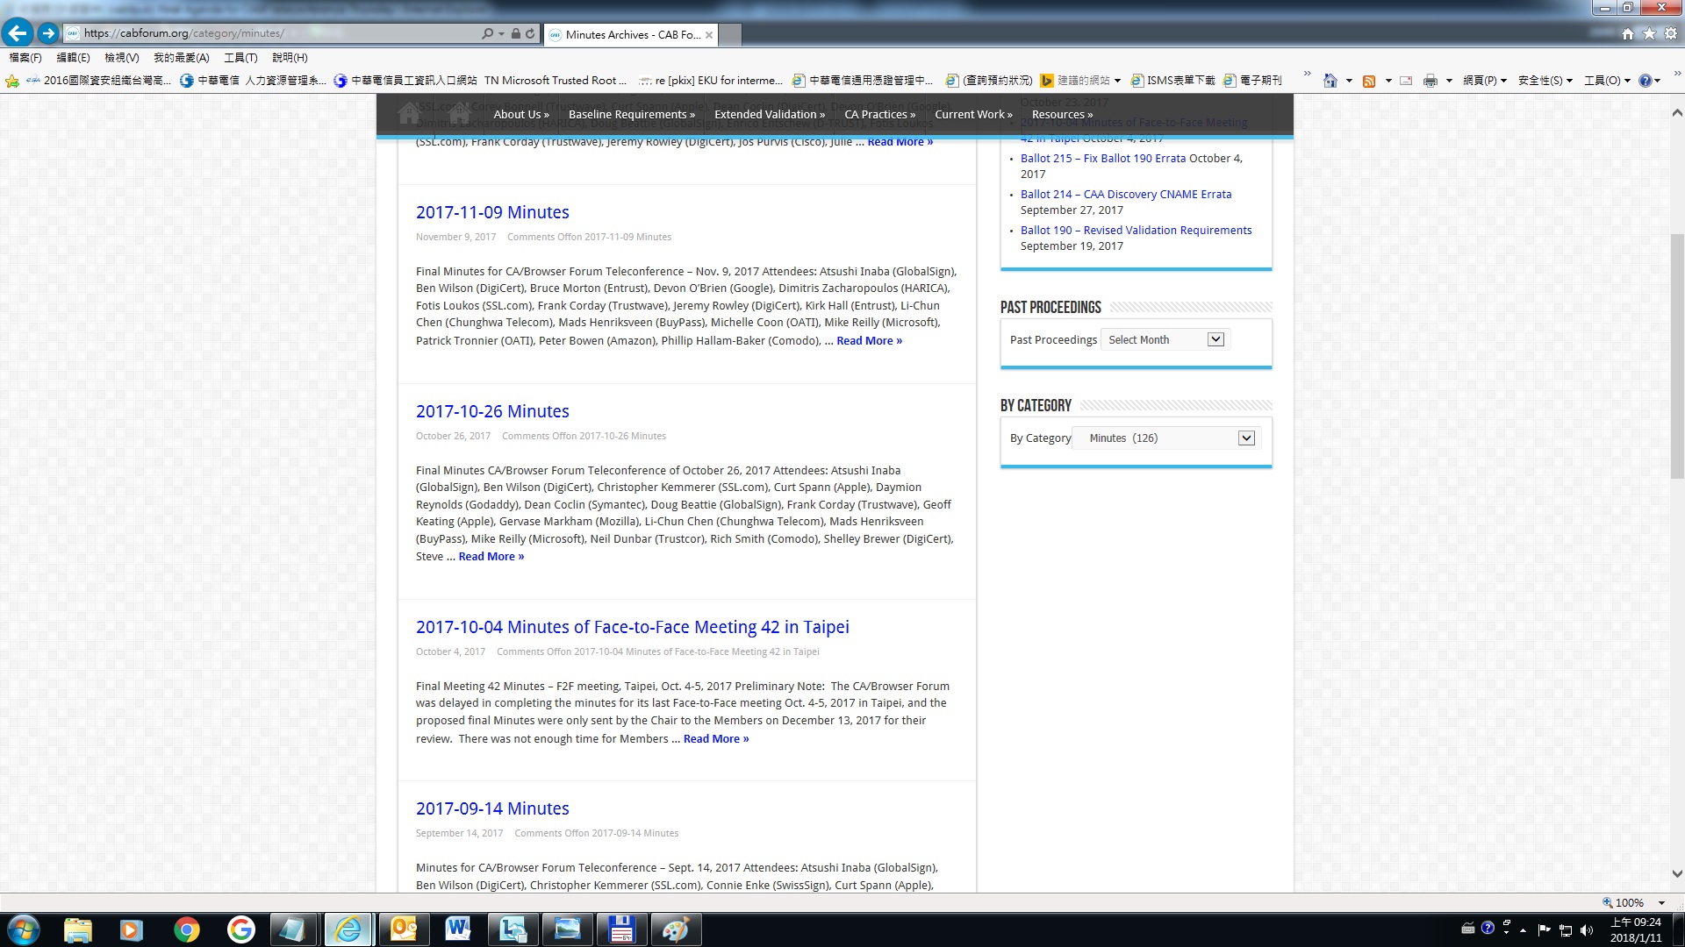Open the By Category Minutes (126) dropdown
The width and height of the screenshot is (1685, 947).
point(1166,438)
